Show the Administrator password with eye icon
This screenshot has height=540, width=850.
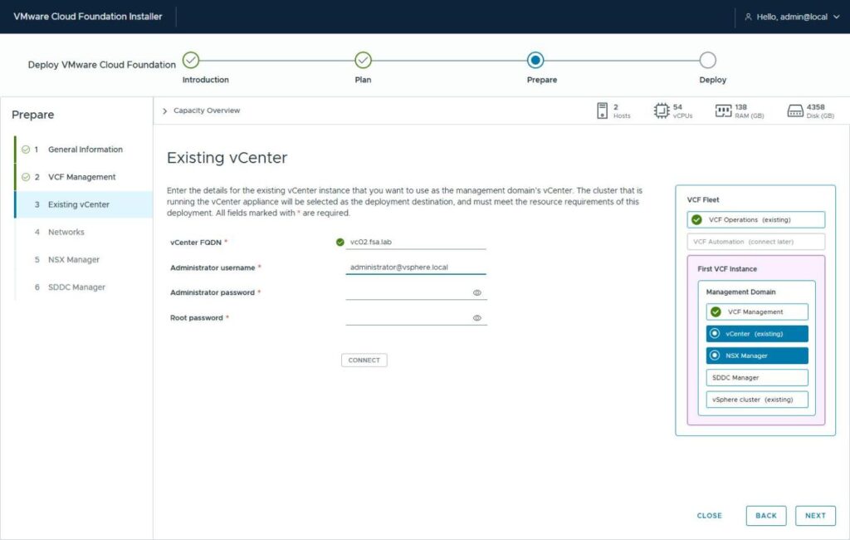[x=477, y=292]
